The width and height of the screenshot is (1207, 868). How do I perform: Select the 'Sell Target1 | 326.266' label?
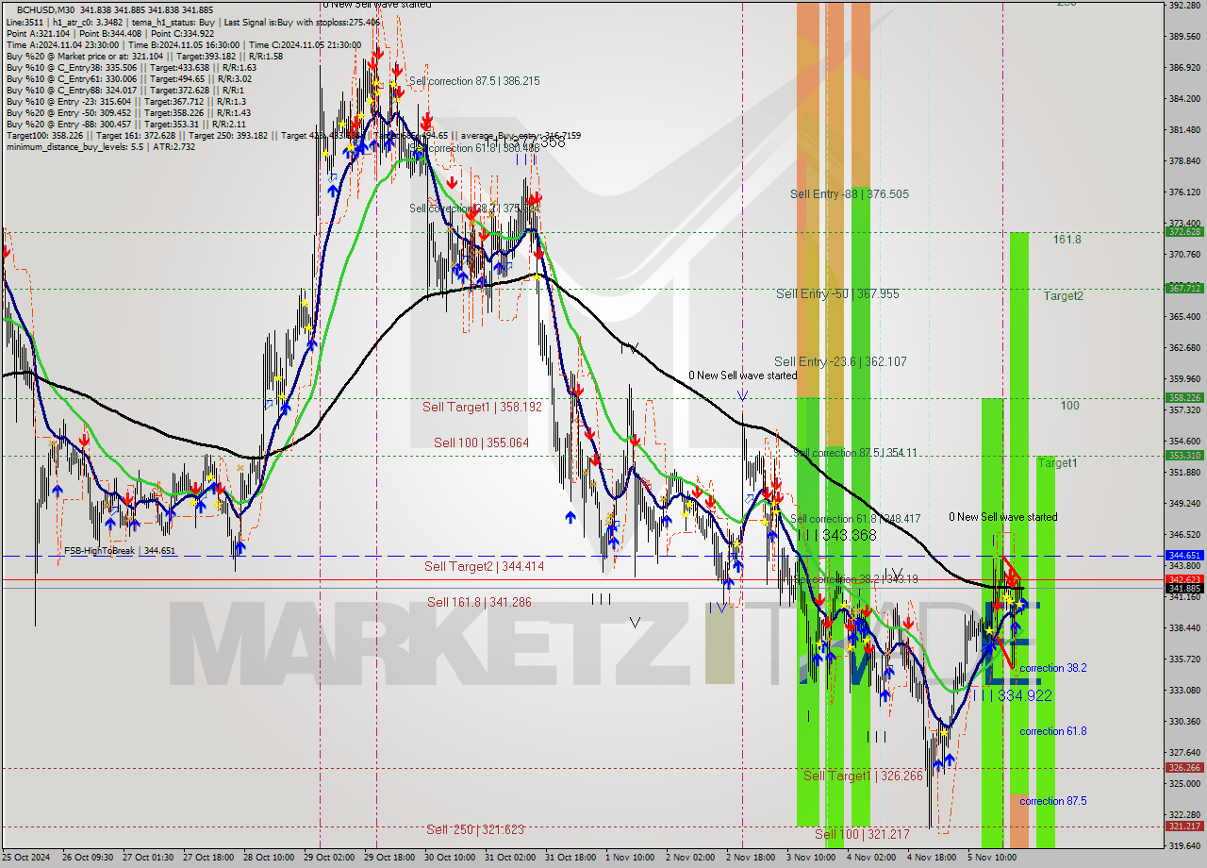[863, 776]
